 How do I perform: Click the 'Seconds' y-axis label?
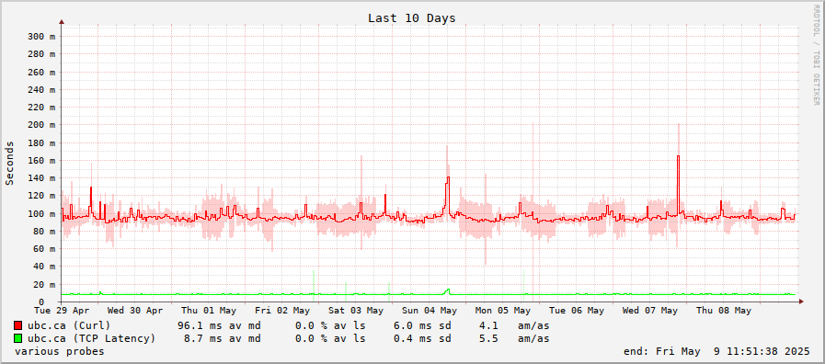point(9,163)
